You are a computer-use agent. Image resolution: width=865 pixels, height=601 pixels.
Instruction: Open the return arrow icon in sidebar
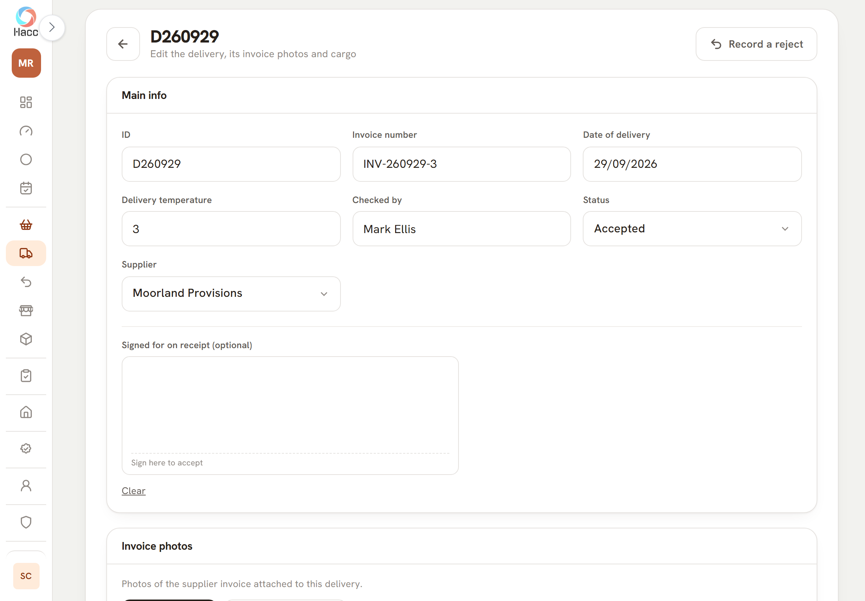[x=26, y=282]
